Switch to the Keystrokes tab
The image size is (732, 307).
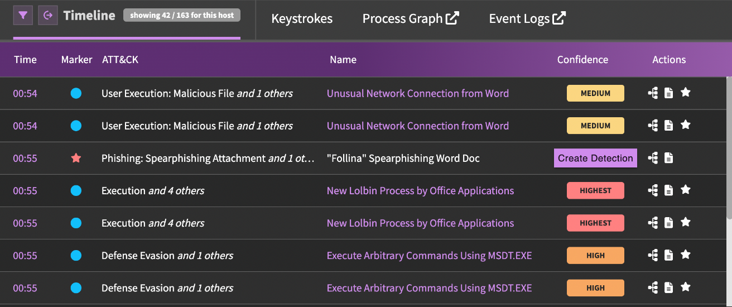(x=302, y=18)
